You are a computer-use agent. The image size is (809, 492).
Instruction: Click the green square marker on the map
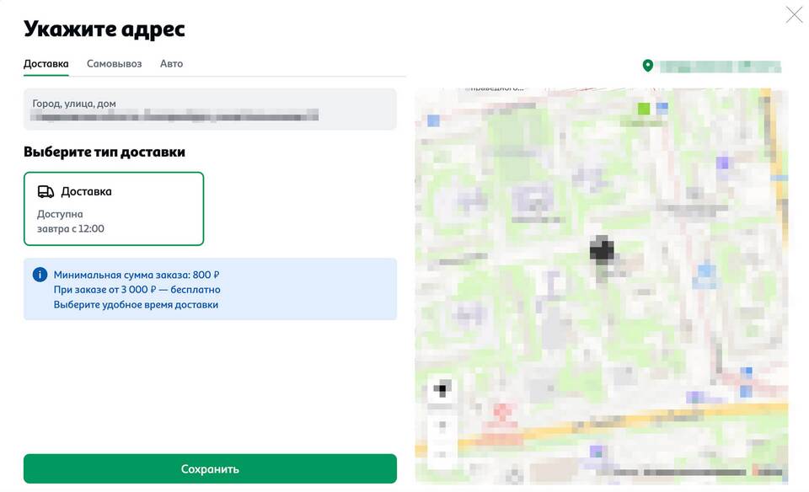click(x=645, y=108)
